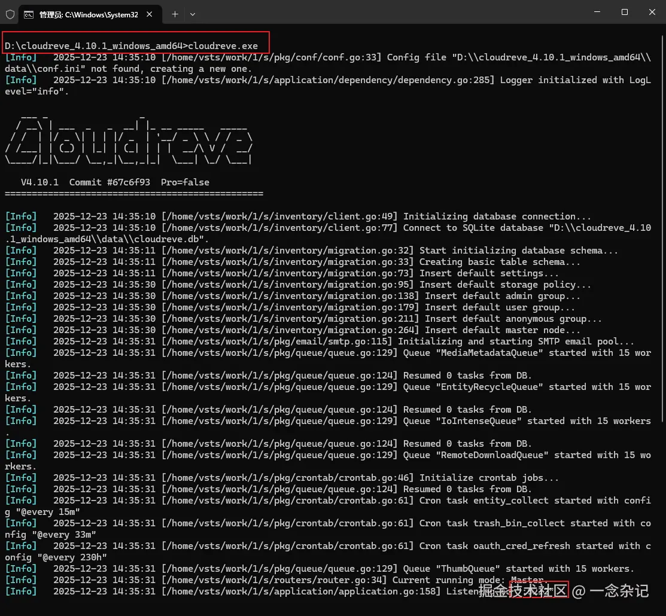
Task: Close the C:\Windows\System32 tab
Action: point(150,14)
